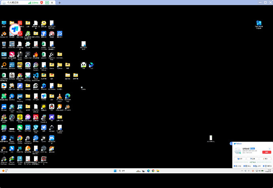
Task: Expand the hidden system tray icons chevron
Action: coord(242,171)
